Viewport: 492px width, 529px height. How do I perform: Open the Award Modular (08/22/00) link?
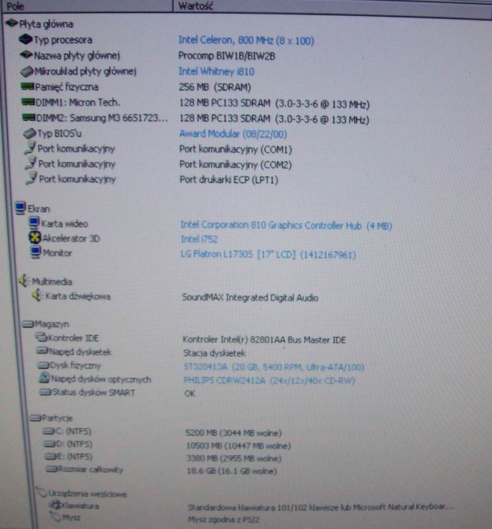[233, 134]
